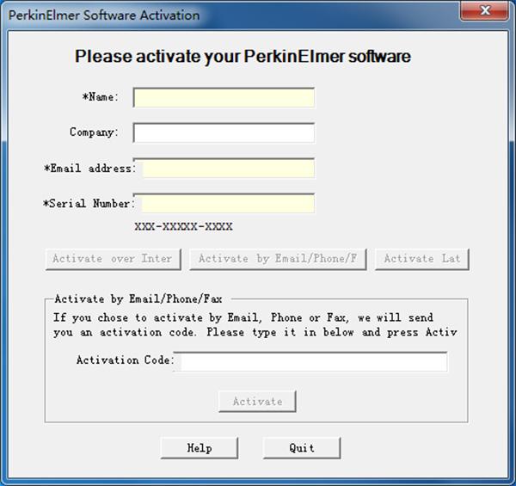Image resolution: width=516 pixels, height=486 pixels.
Task: Click the "Company:" label
Action: click(x=94, y=132)
